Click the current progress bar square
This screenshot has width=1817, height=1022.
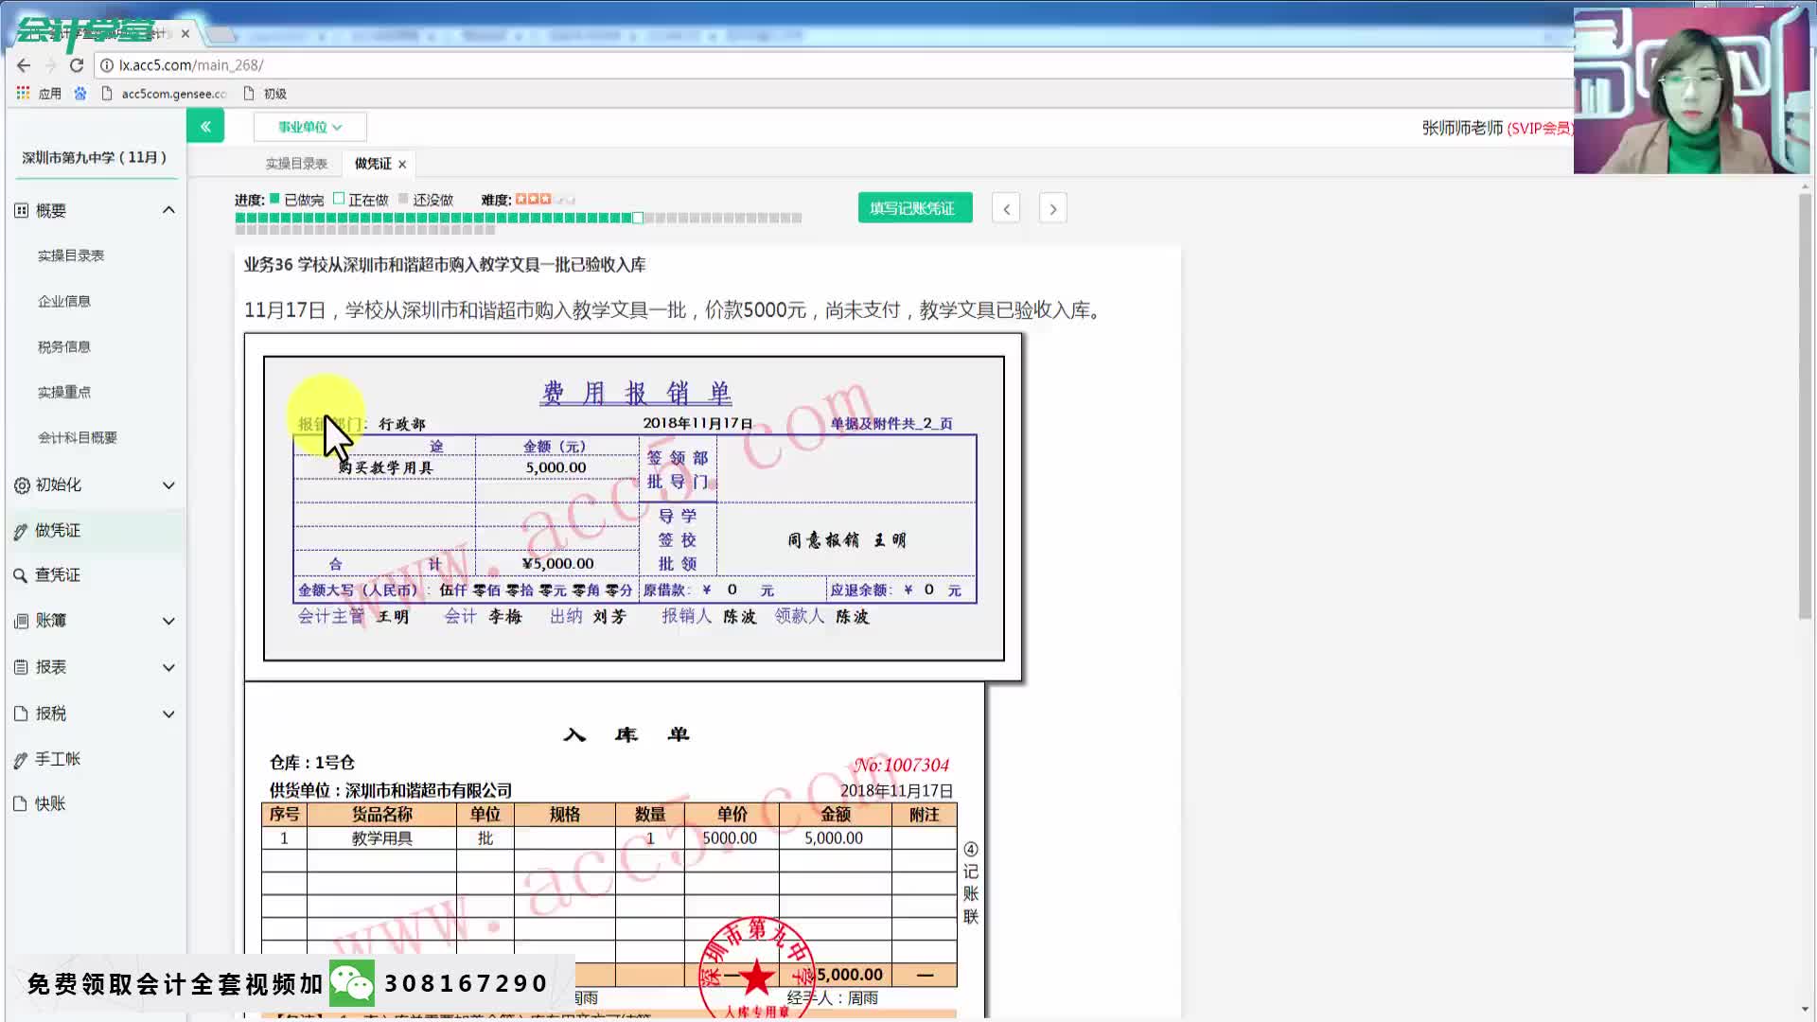click(x=638, y=219)
